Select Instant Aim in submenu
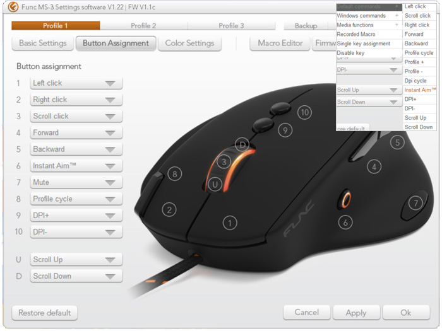This screenshot has width=442, height=331. (420, 90)
